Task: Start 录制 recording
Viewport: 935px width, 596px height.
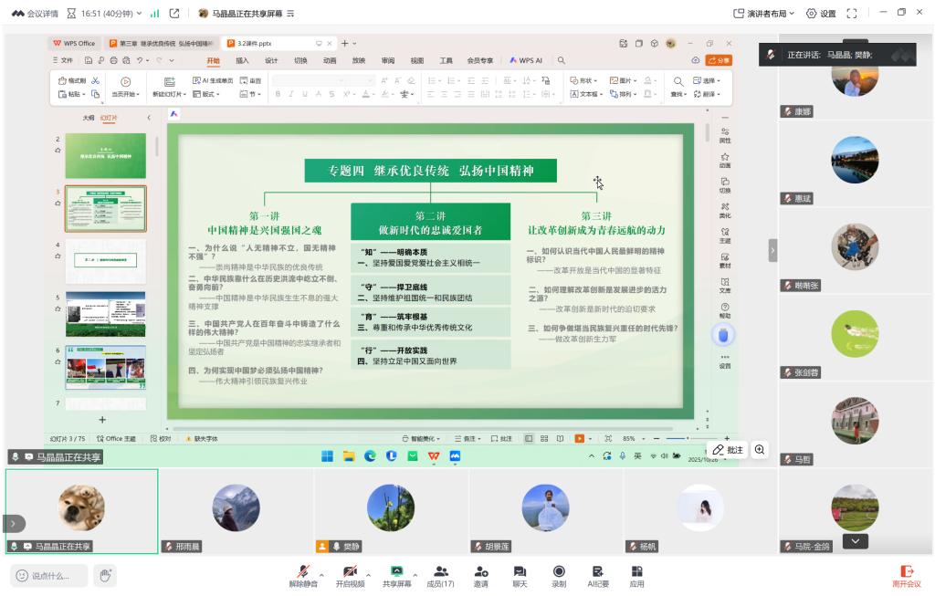Action: [559, 575]
